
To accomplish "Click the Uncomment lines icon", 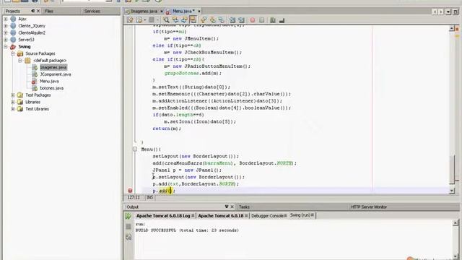I will click(x=282, y=20).
